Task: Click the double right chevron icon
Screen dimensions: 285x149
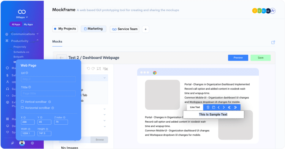Action: [x=235, y=107]
